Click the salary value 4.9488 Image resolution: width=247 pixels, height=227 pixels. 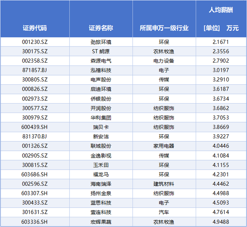coord(221,222)
